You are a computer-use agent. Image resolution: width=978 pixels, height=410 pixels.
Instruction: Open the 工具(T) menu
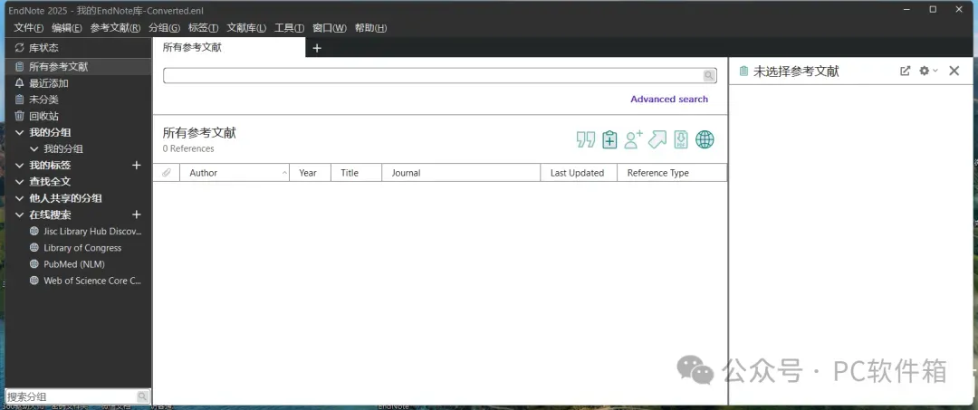click(290, 28)
